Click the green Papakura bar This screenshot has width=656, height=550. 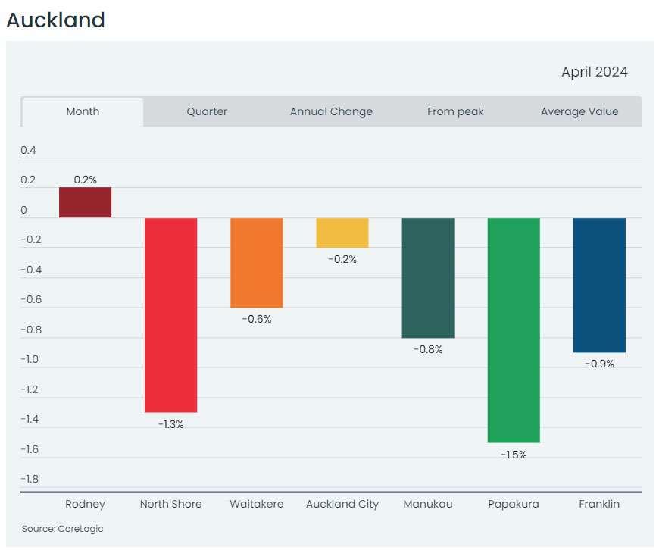coord(514,330)
